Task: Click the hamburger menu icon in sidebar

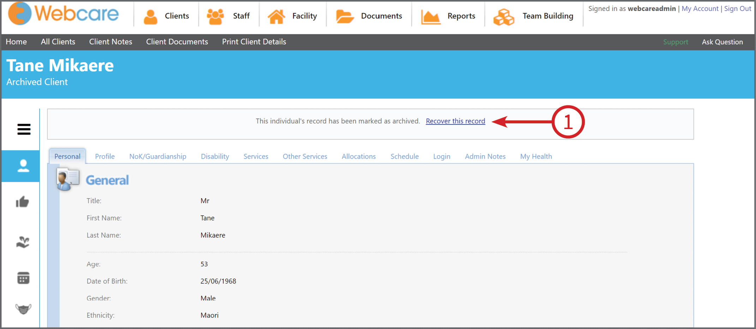Action: [x=24, y=129]
